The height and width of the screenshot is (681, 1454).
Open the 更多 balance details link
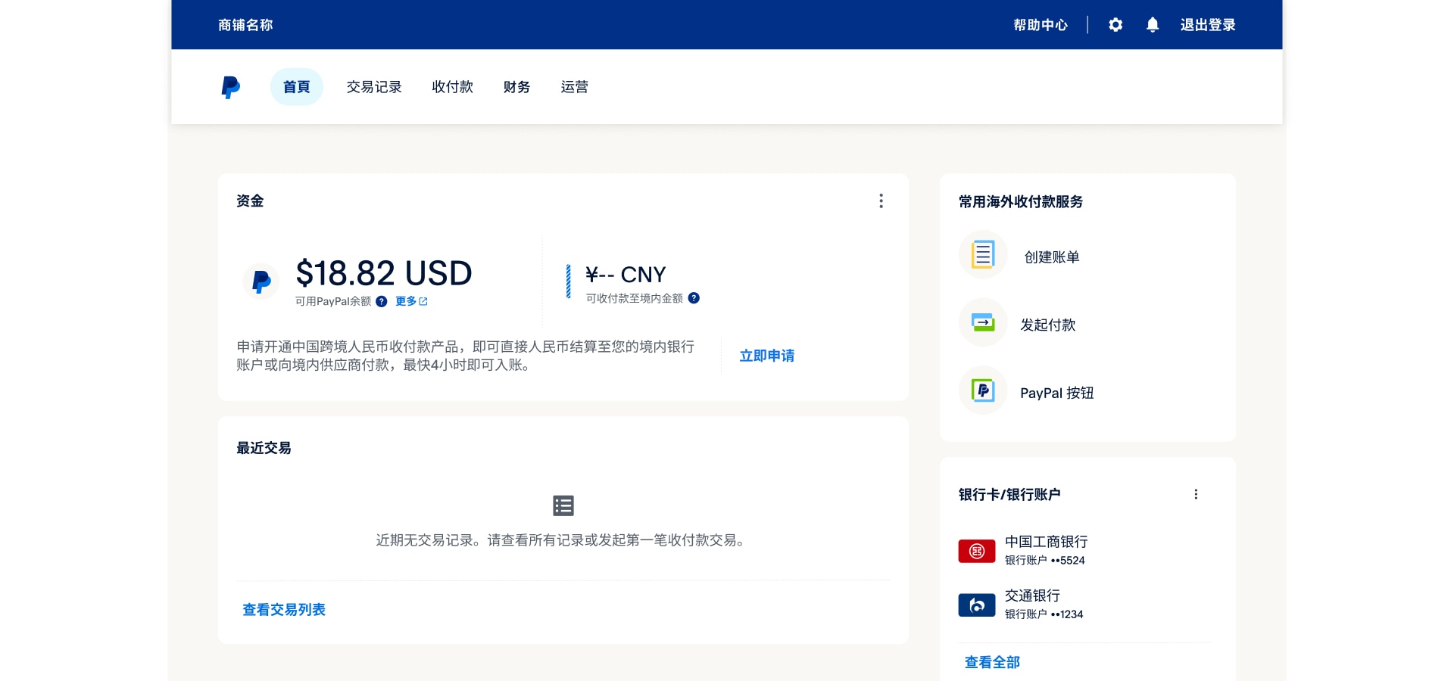pyautogui.click(x=411, y=301)
